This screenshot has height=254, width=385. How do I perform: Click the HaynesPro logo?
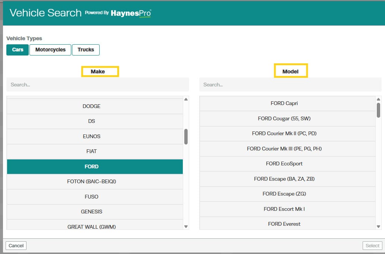131,13
